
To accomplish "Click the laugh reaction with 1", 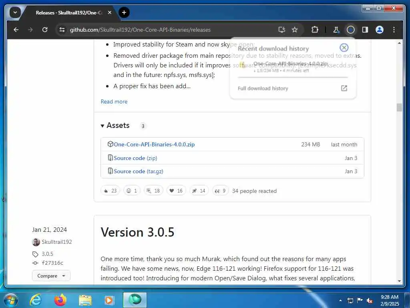I will 132,190.
